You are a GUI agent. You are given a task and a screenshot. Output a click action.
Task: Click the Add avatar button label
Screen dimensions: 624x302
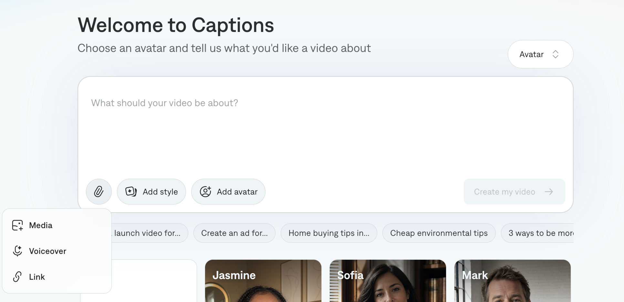point(237,192)
